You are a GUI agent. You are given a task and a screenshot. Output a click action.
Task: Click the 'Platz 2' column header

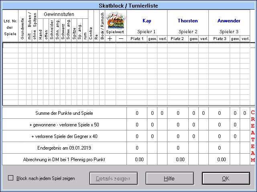pos(177,39)
